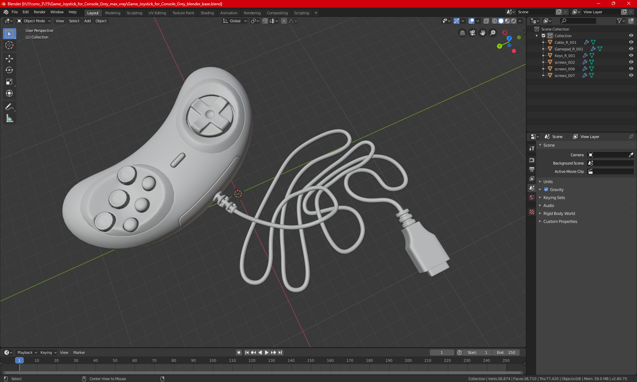Expand the Audio panel
Screen dimensions: 637x382
point(548,205)
